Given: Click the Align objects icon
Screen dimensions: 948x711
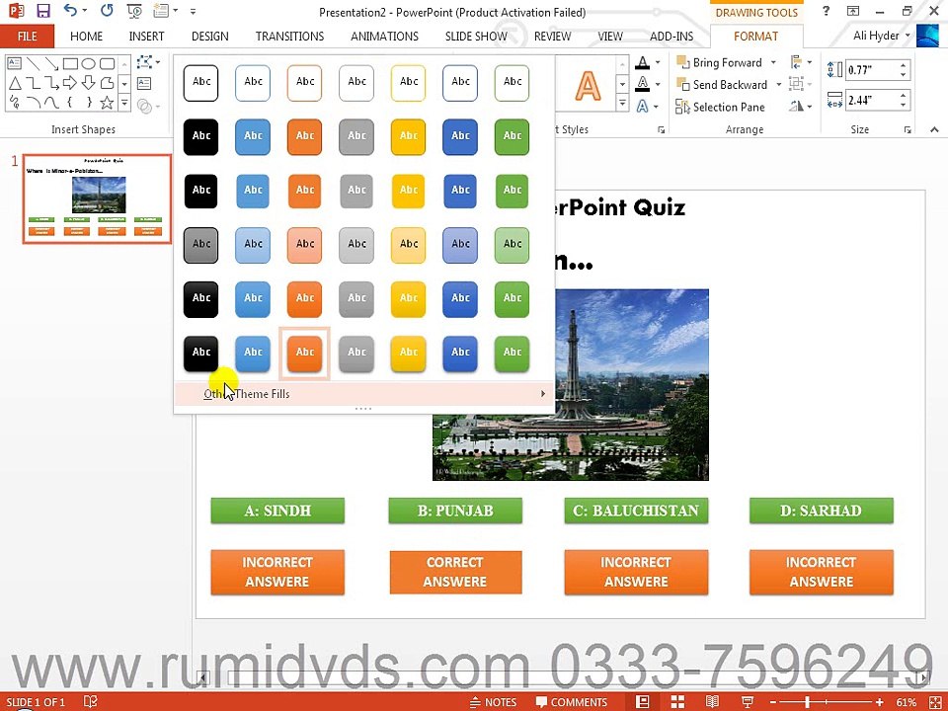Looking at the screenshot, I should click(796, 62).
